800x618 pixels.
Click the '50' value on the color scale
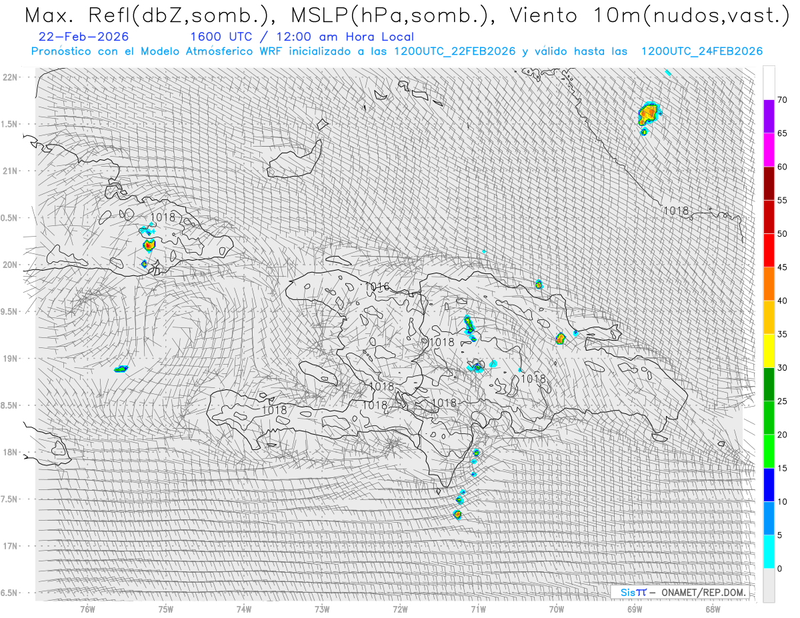point(782,234)
